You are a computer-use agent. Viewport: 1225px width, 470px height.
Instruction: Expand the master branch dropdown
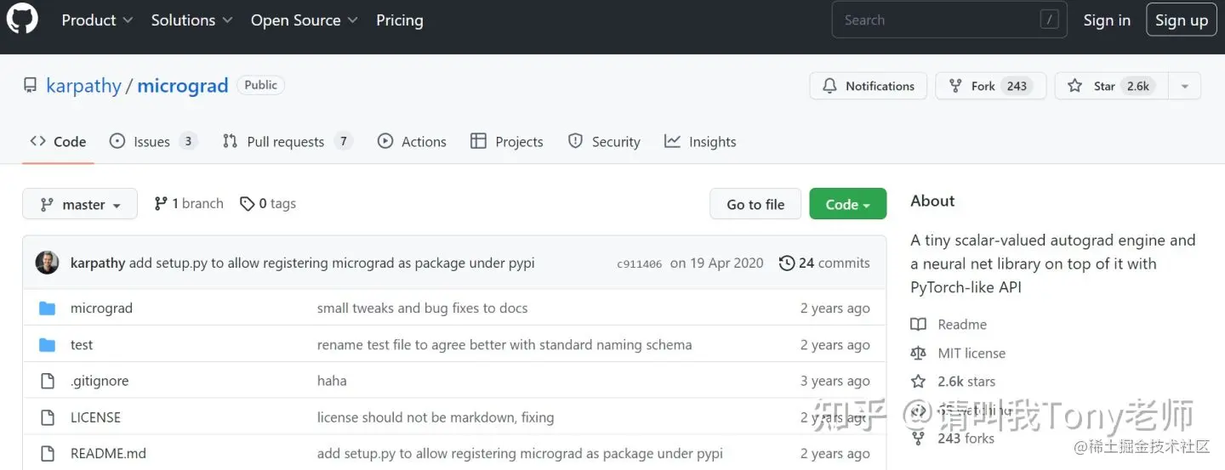point(80,204)
